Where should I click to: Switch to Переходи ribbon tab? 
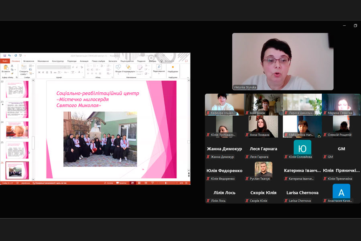coord(72,61)
